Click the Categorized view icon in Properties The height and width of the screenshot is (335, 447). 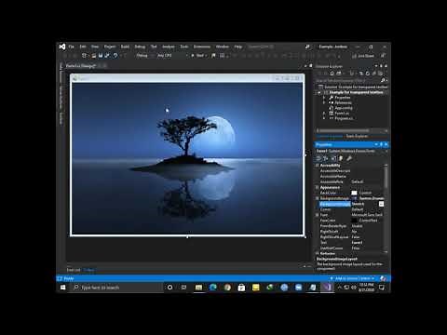tap(318, 158)
